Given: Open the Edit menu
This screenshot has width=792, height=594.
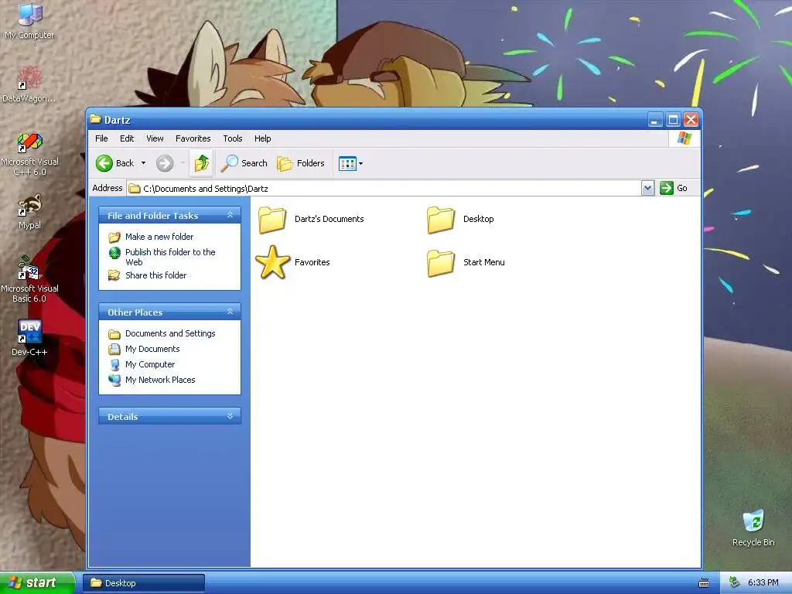Looking at the screenshot, I should [x=127, y=138].
